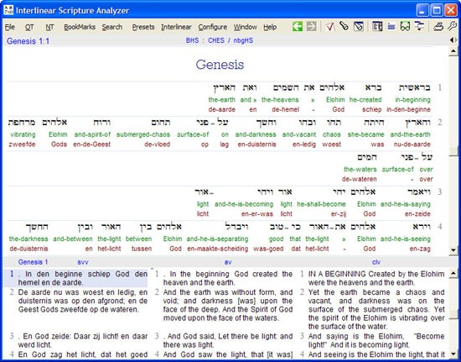Image resolution: width=461 pixels, height=362 pixels.
Task: Click the blue folder toolbar icon
Action: click(391, 27)
